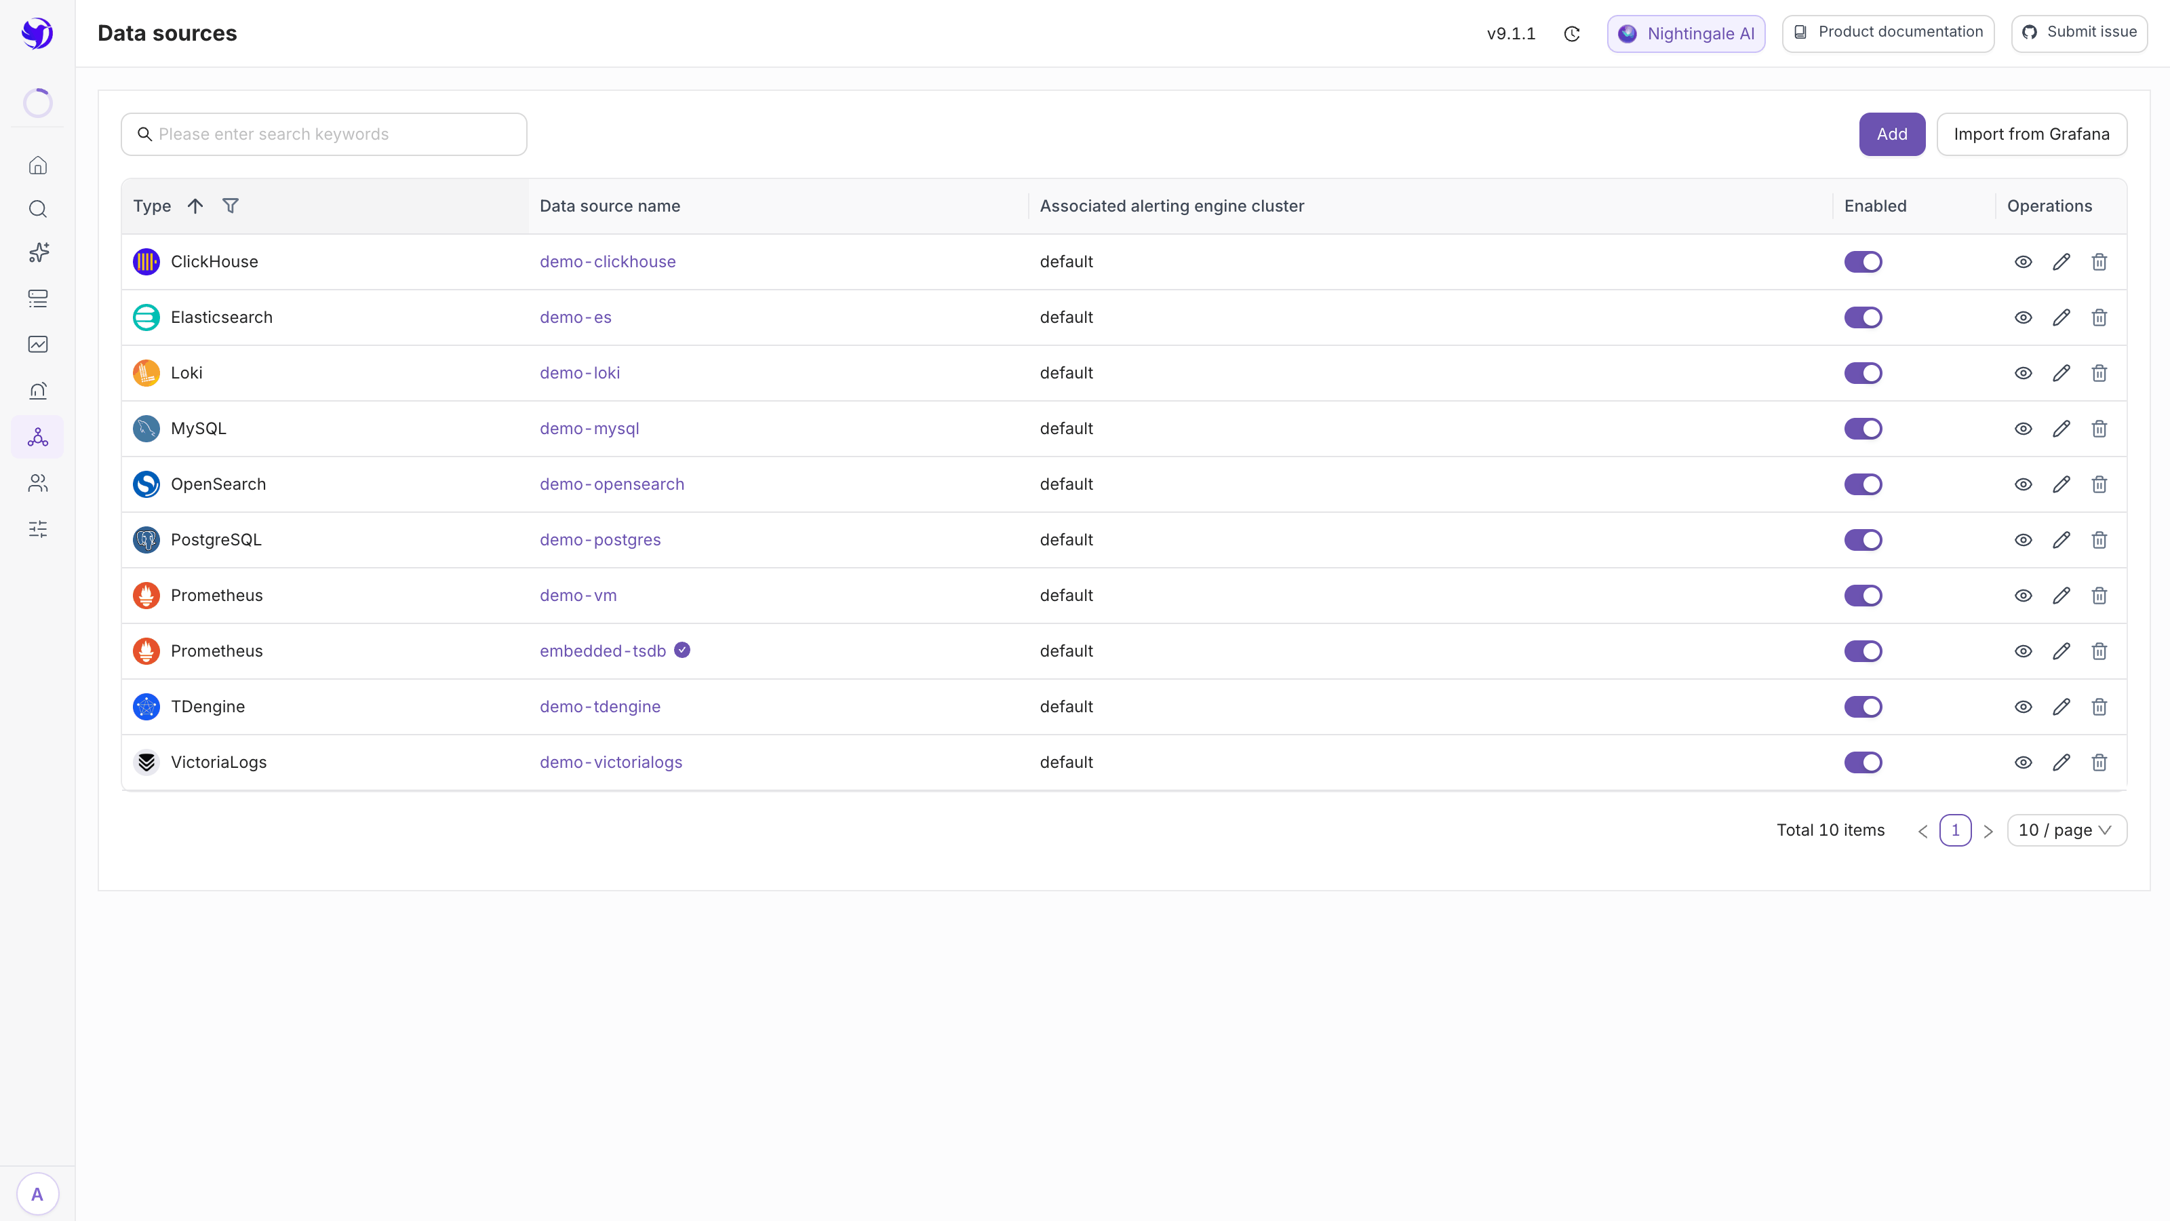Viewport: 2170px width, 1221px height.
Task: Disable the PostgreSQL data source toggle
Action: [x=1863, y=540]
